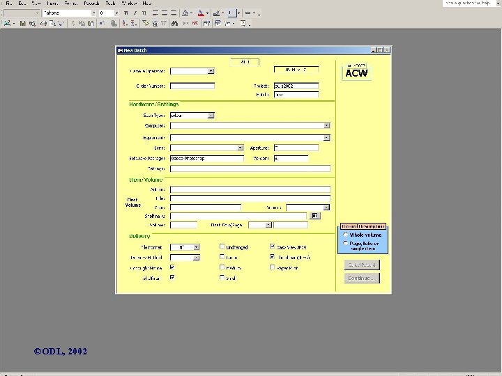Click the Sort Ascending icon
The image size is (502, 376).
(125, 23)
